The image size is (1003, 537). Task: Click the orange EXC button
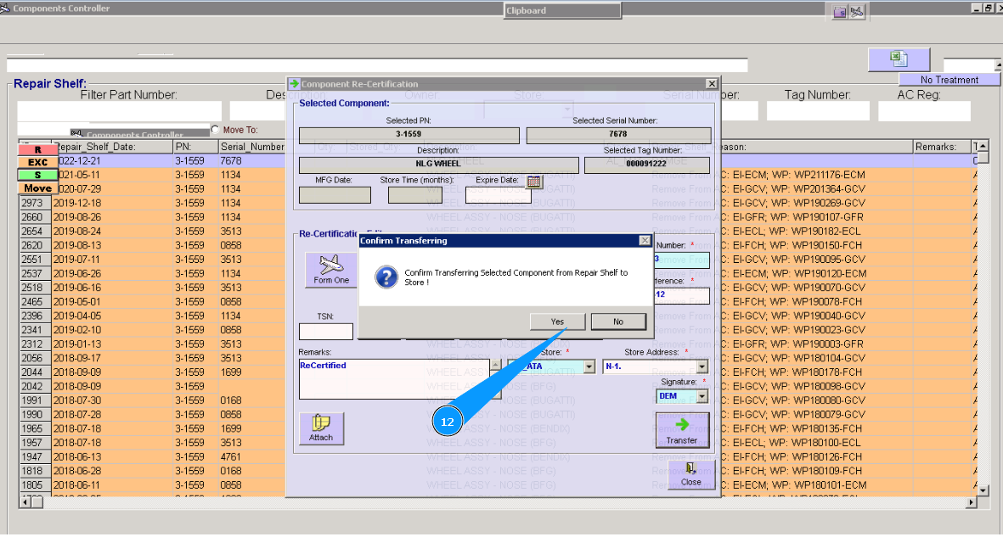tap(37, 162)
